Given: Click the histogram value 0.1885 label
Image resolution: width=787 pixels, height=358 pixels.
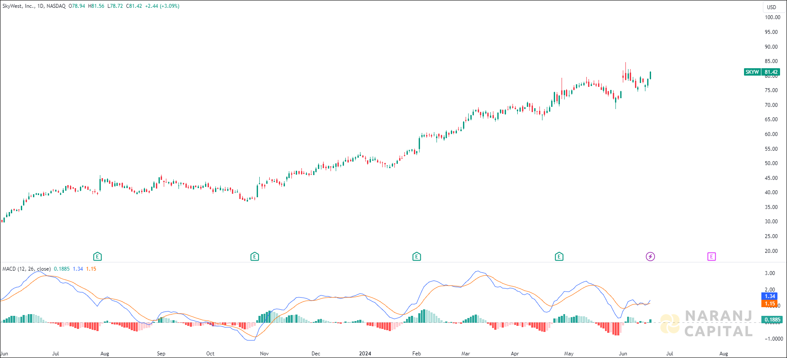Looking at the screenshot, I should (x=773, y=320).
